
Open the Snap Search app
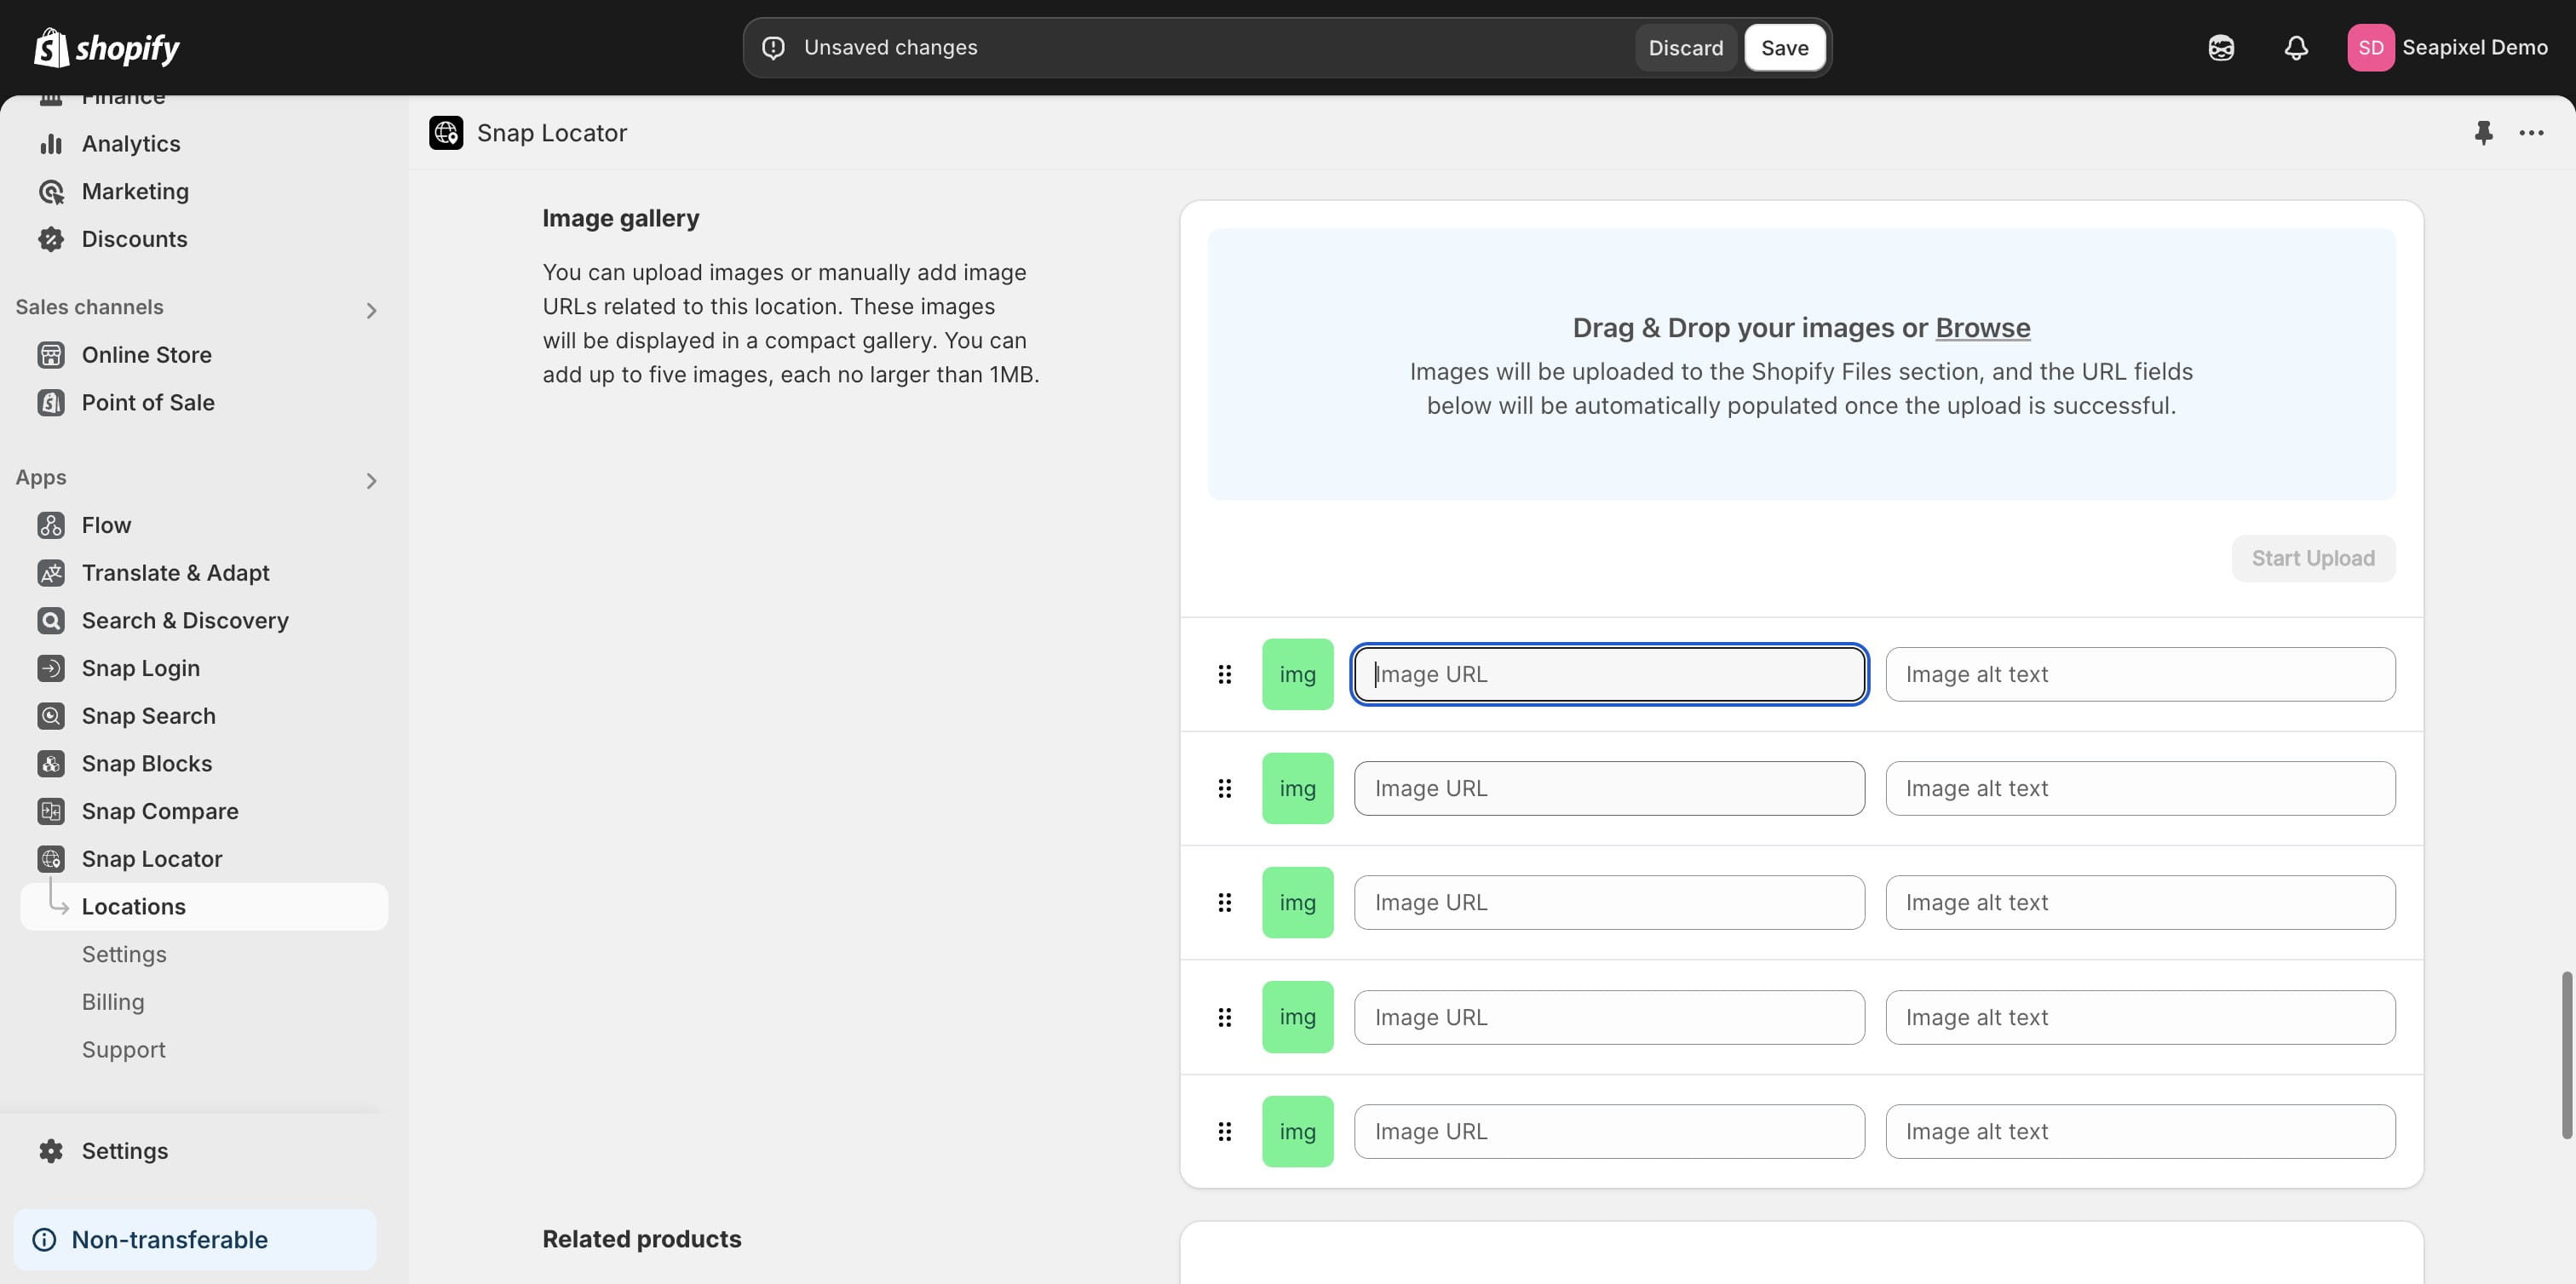(148, 715)
